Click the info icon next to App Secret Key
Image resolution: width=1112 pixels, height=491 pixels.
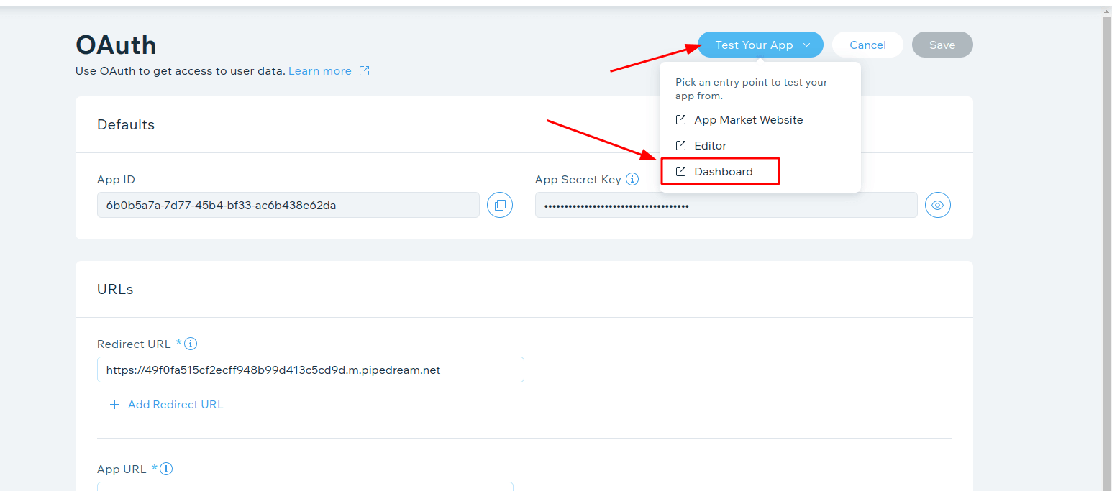pos(634,179)
